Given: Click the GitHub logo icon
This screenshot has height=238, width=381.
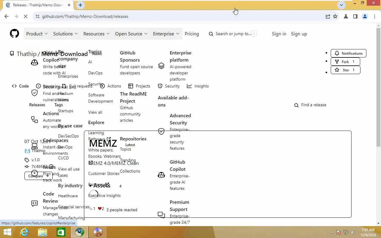Looking at the screenshot, I should click(14, 34).
